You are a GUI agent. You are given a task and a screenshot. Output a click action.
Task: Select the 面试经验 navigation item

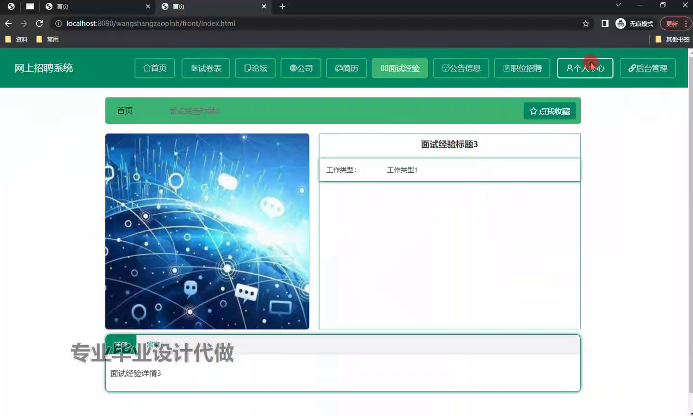399,68
